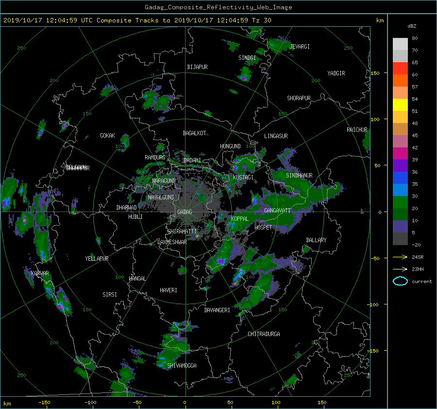
Task: Click the SHORAPUR city label
Action: (299, 98)
